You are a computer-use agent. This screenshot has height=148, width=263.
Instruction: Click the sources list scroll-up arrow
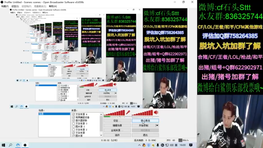(101, 114)
